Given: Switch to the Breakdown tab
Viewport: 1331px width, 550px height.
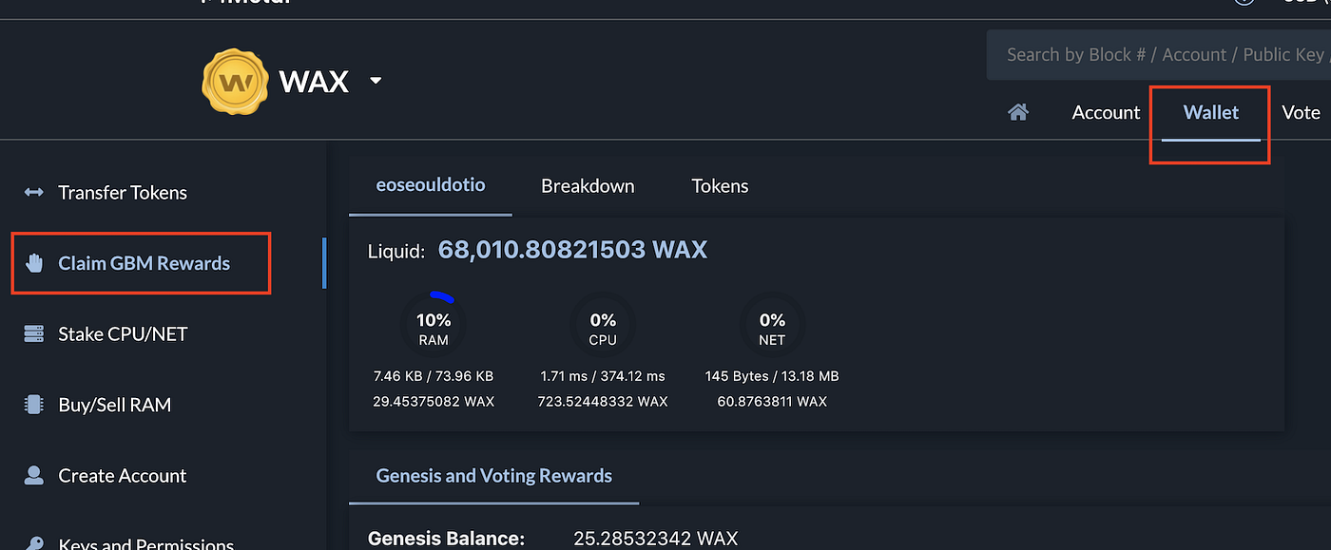Looking at the screenshot, I should coord(588,186).
